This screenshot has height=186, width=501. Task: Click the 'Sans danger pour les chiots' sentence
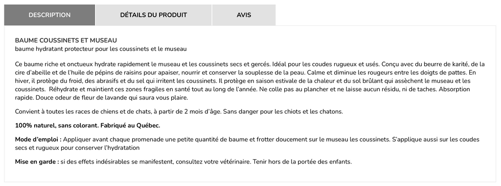point(283,112)
